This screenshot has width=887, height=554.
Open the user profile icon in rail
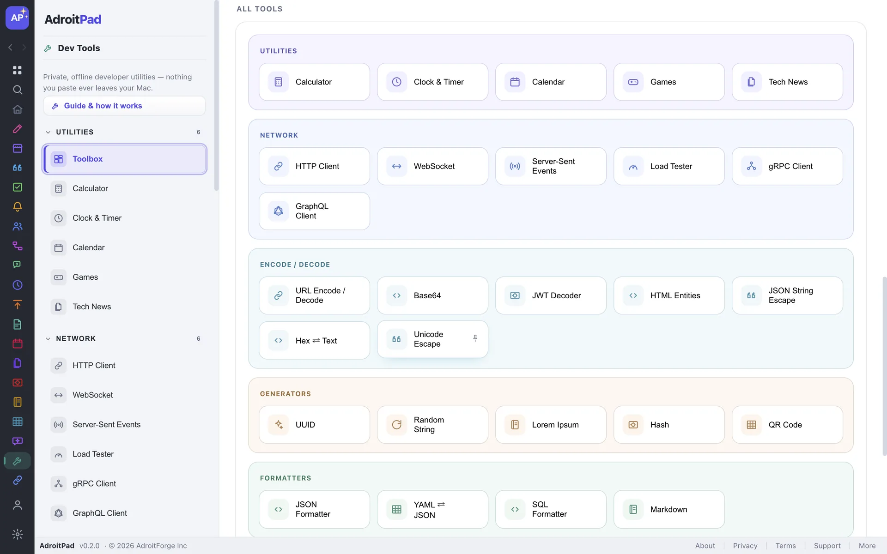tap(18, 505)
